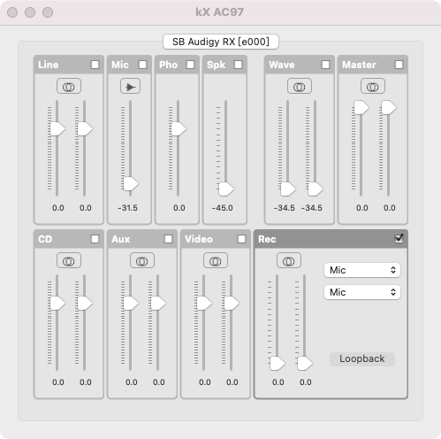Toggle the CD channel stereo link icon
This screenshot has height=439, width=441.
click(x=69, y=260)
